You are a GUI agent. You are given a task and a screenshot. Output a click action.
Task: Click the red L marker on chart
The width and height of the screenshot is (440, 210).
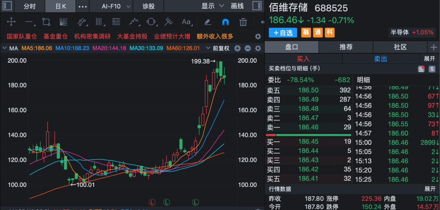pos(153,202)
